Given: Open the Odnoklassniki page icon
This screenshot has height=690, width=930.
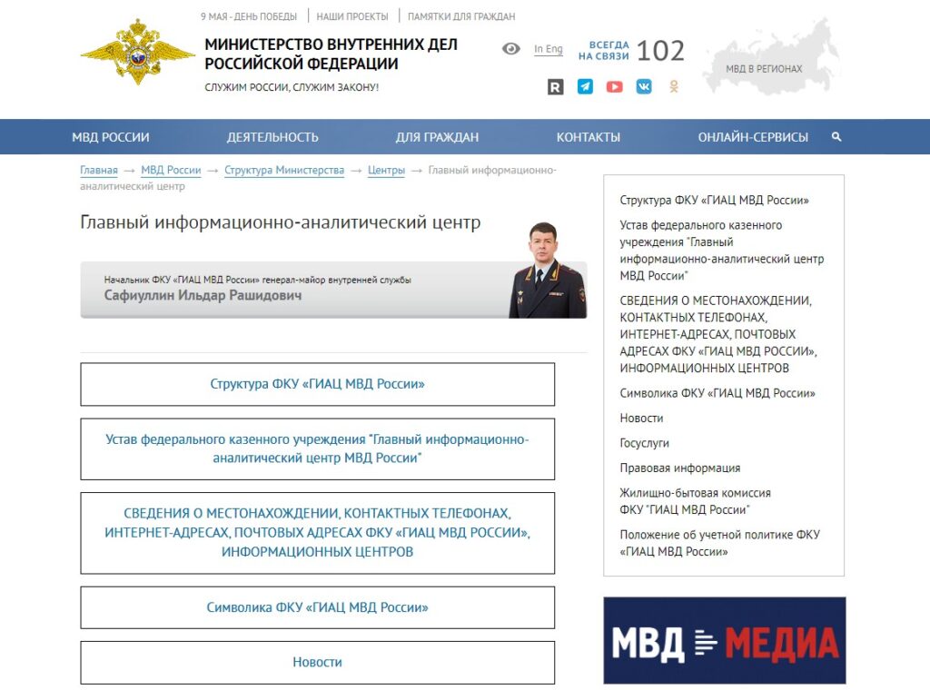Looking at the screenshot, I should (x=673, y=87).
